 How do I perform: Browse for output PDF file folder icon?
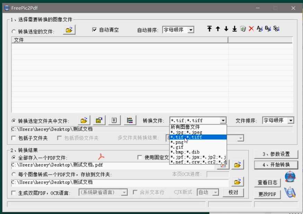(238, 165)
